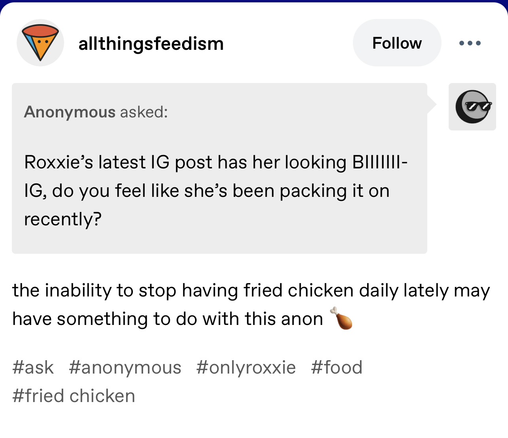Open the three-dot post options menu
This screenshot has height=438, width=508.
(x=470, y=43)
